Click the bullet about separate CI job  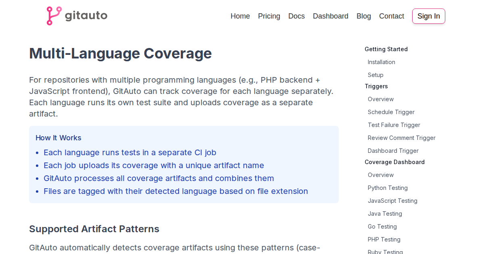coord(130,152)
